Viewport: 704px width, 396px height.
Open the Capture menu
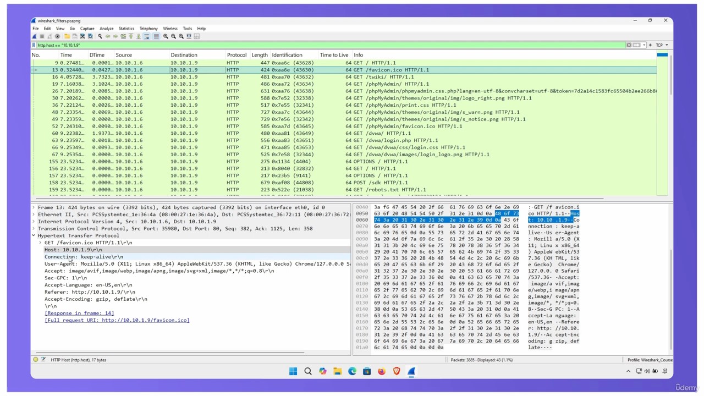point(87,29)
